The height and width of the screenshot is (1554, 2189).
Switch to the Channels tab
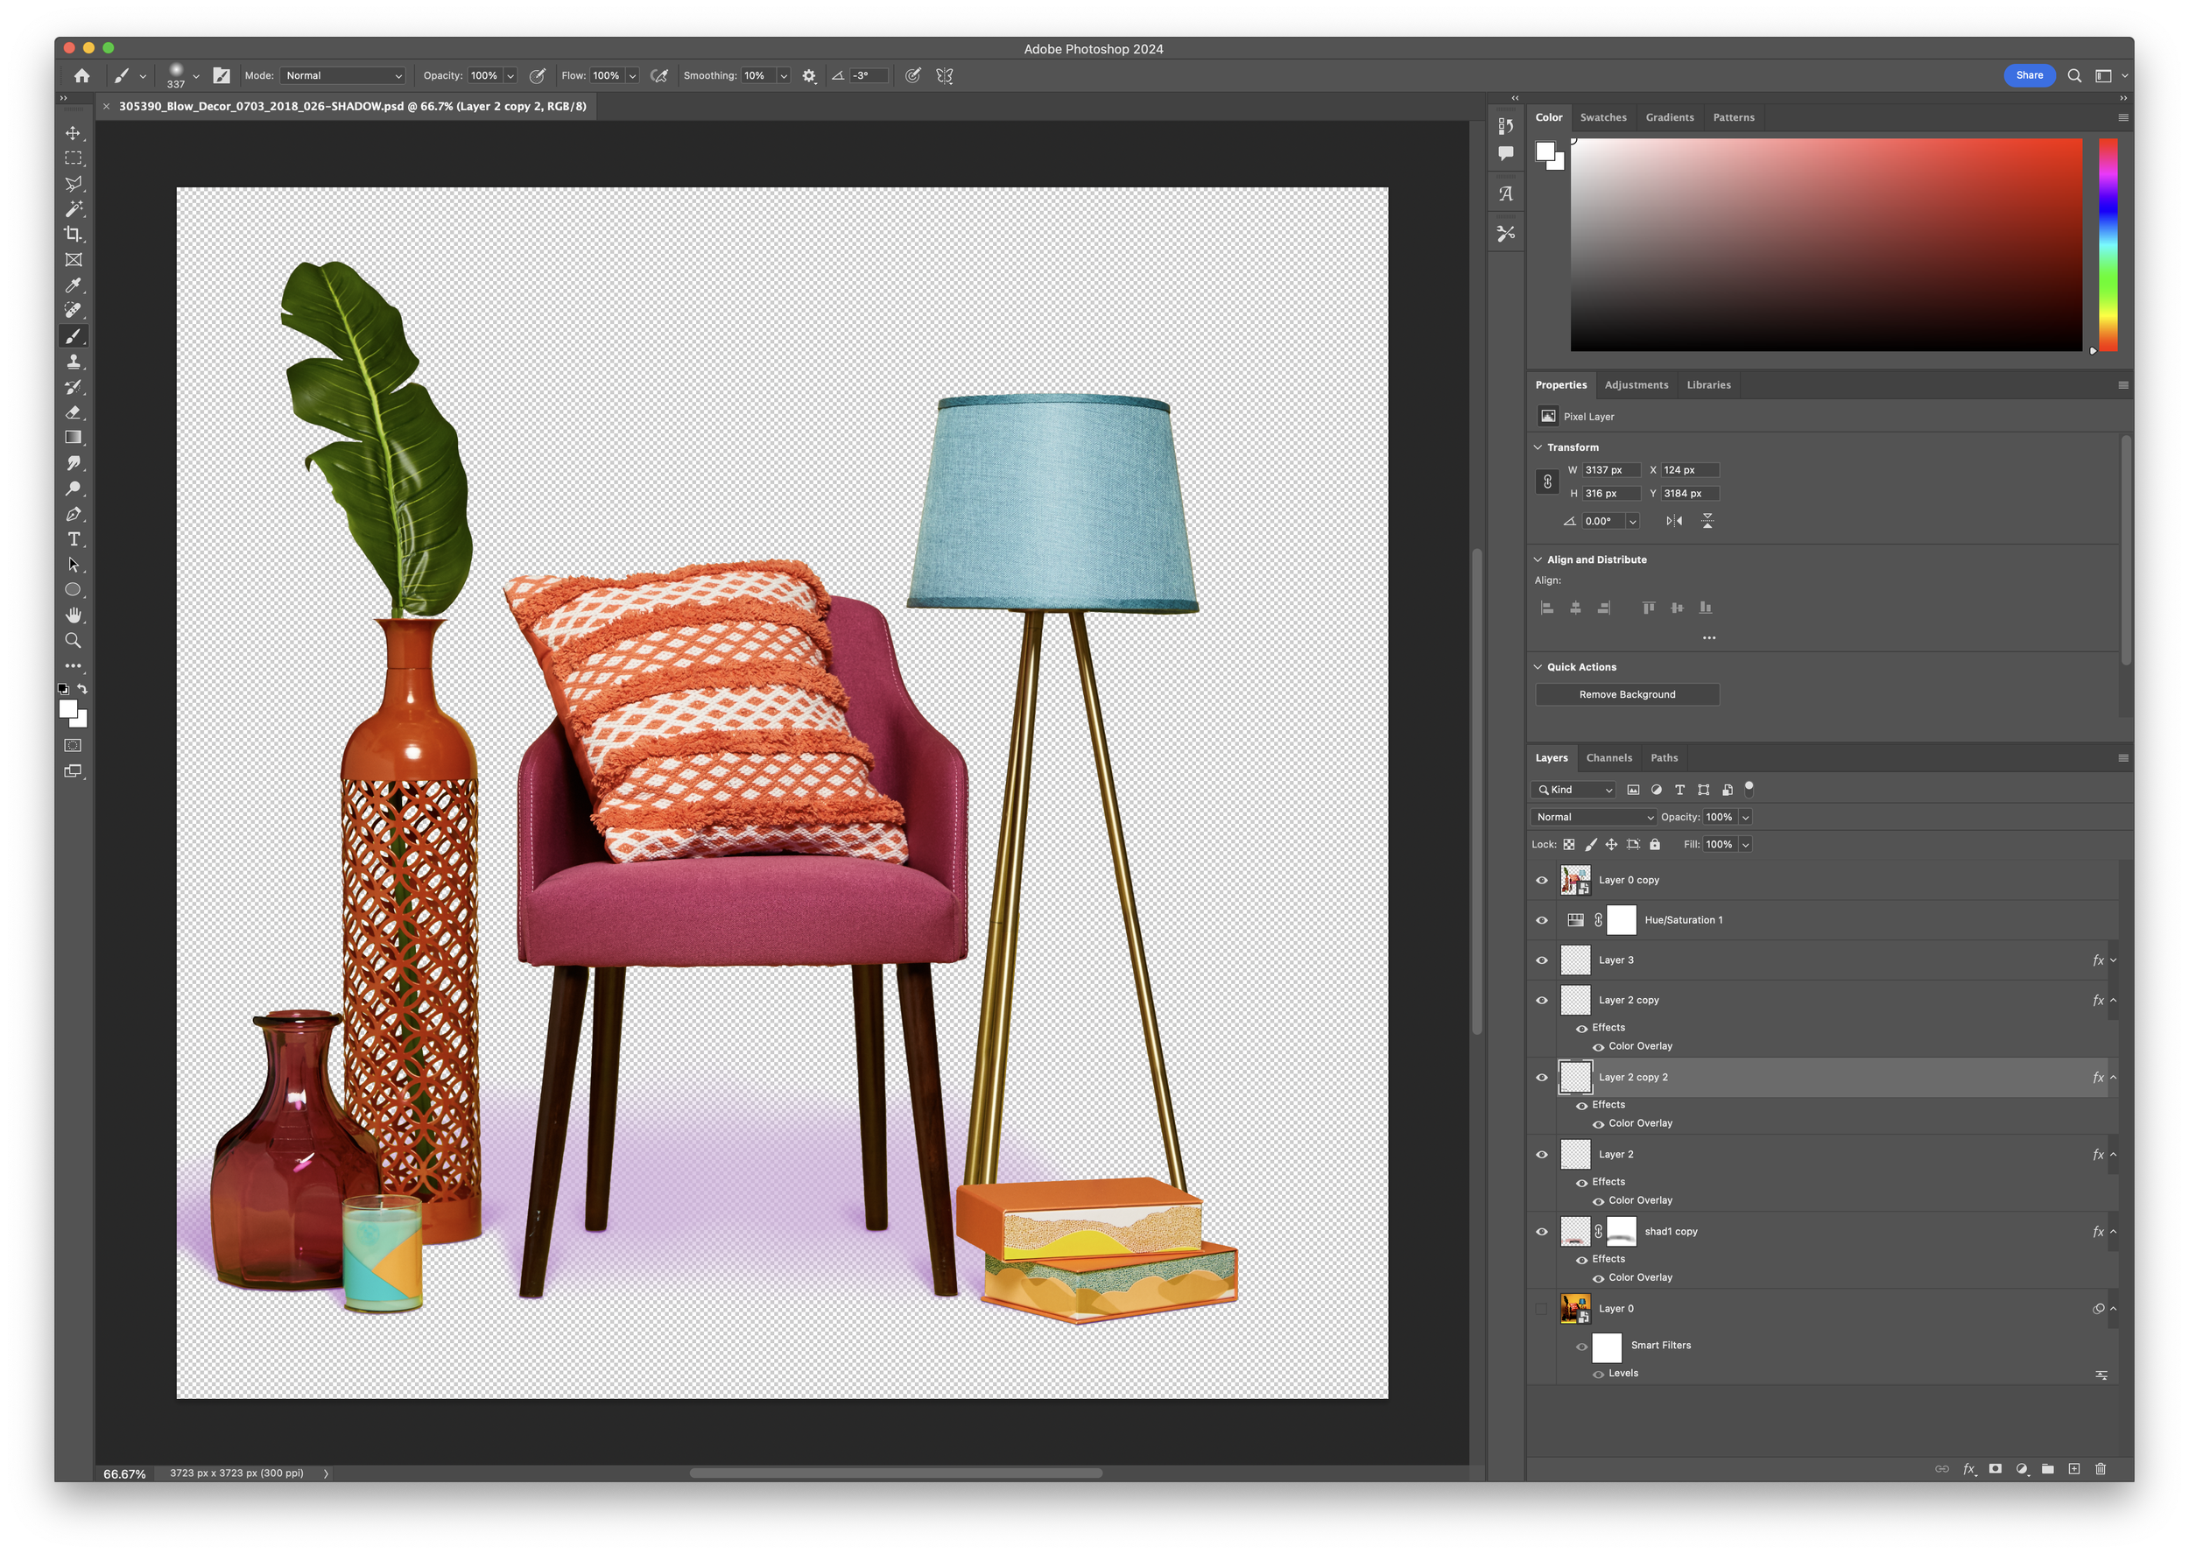(1608, 758)
